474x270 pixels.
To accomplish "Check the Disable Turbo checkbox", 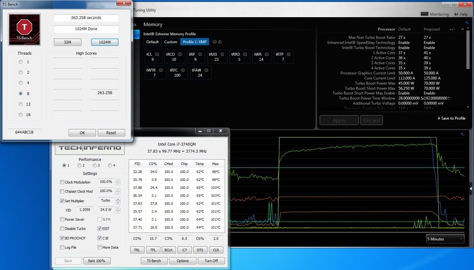I will pos(62,229).
